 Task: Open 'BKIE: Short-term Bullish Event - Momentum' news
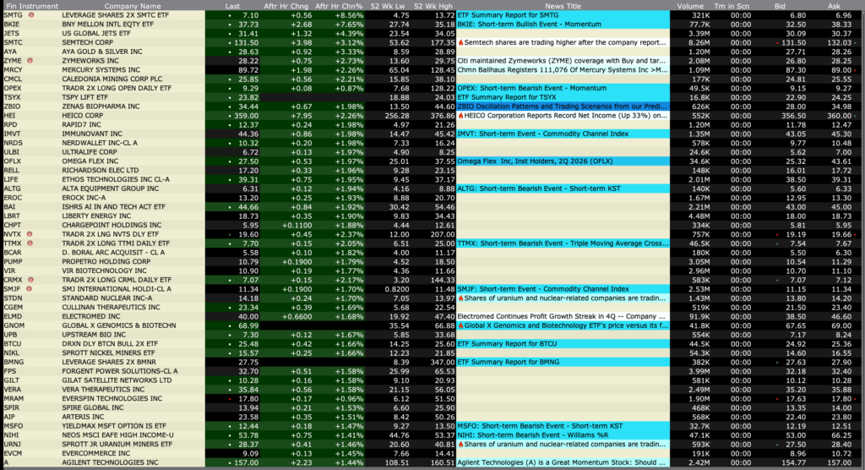pyautogui.click(x=529, y=25)
